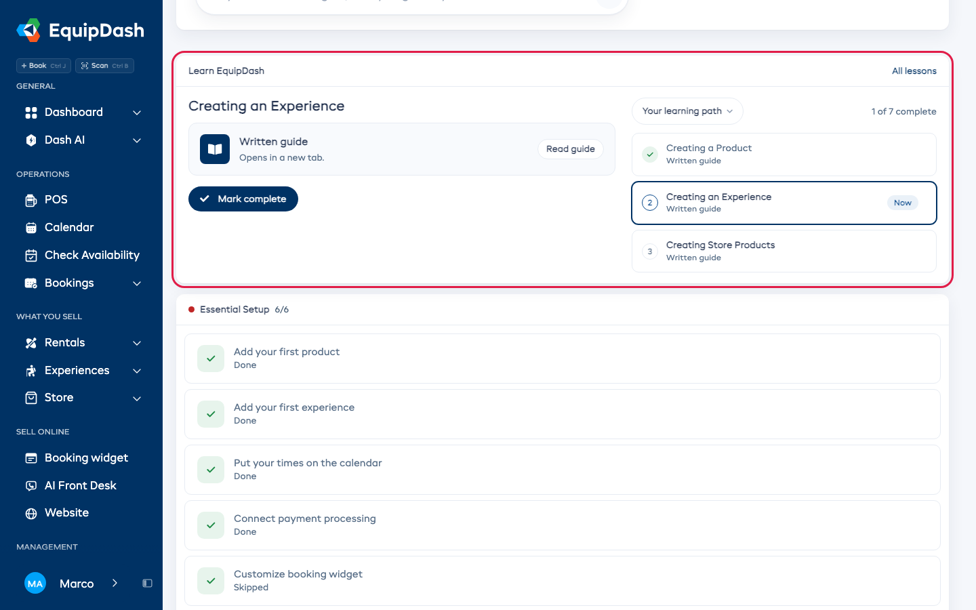Screen dimensions: 976x610
Task: Collapse sidebar with panel toggle icon
Action: point(147,584)
